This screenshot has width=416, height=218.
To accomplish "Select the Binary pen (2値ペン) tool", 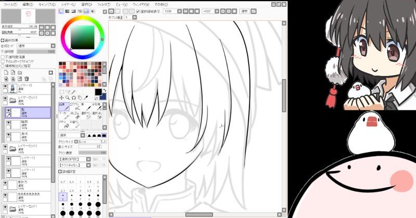I will coord(75,124).
